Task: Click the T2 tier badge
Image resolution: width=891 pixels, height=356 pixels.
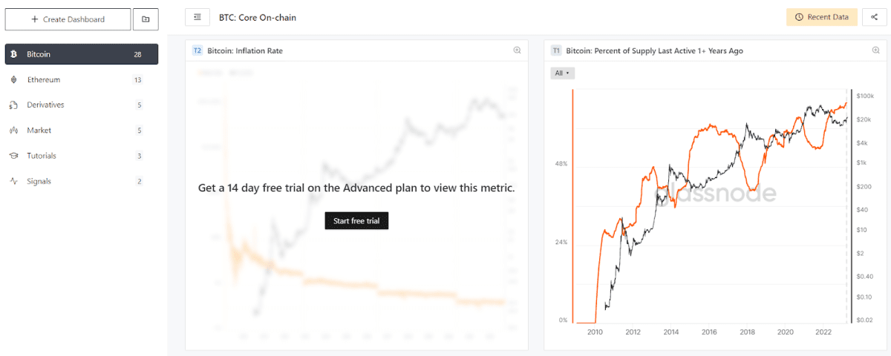Action: click(x=198, y=50)
